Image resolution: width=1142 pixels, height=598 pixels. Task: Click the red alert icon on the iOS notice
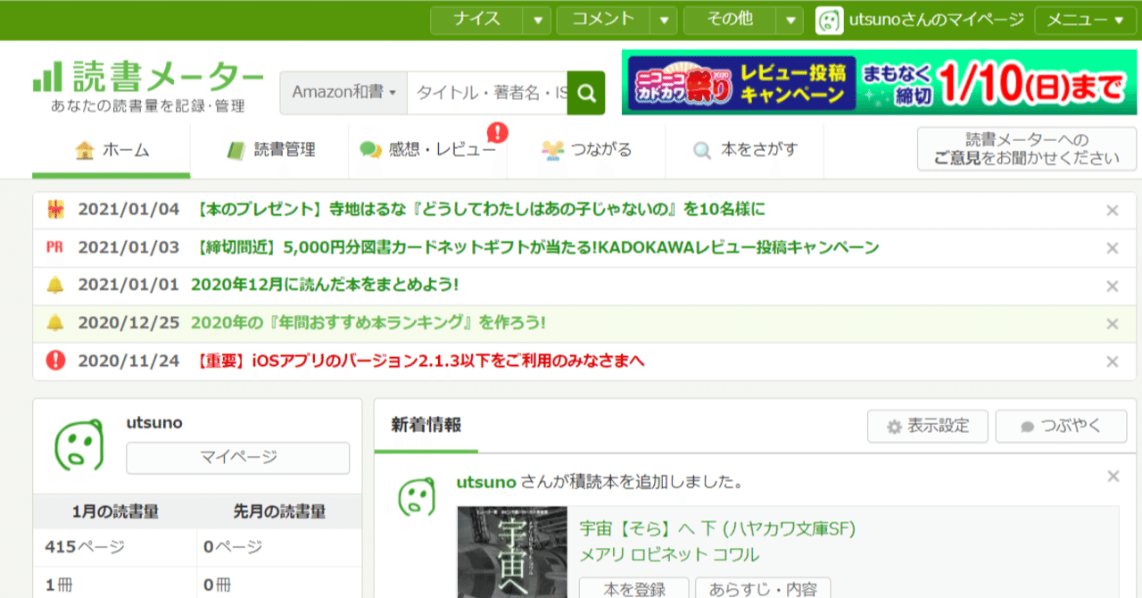pyautogui.click(x=55, y=361)
